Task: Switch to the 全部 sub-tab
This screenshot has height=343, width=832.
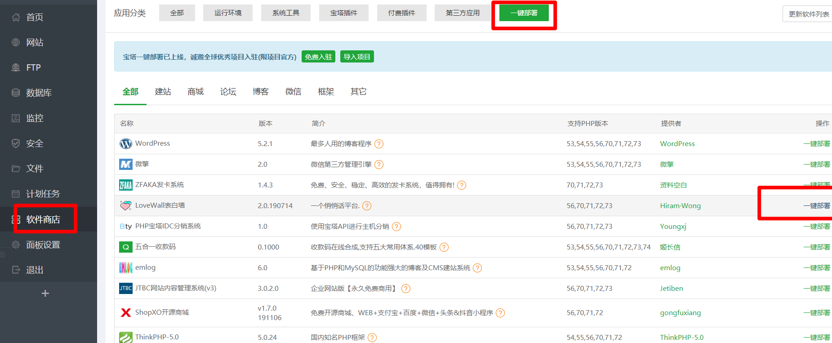Action: coord(130,92)
